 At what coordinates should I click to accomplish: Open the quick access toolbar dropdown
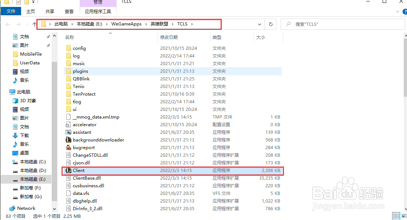point(33,2)
